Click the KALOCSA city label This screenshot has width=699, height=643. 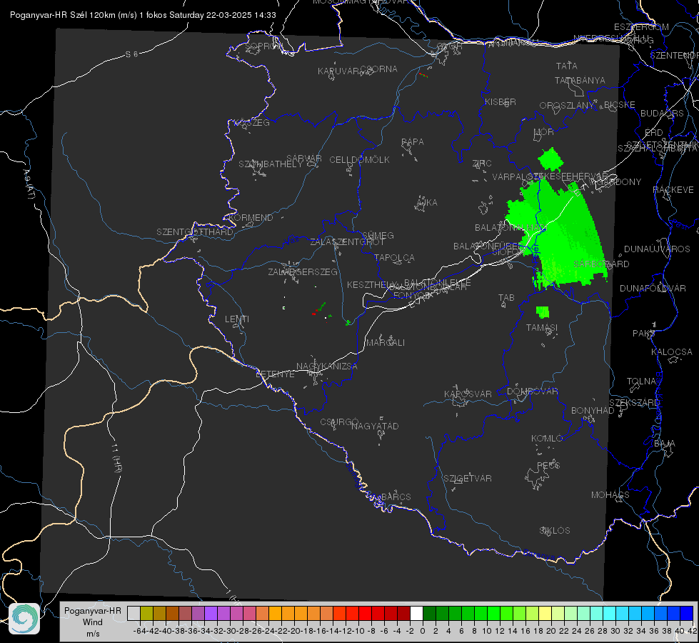point(671,352)
